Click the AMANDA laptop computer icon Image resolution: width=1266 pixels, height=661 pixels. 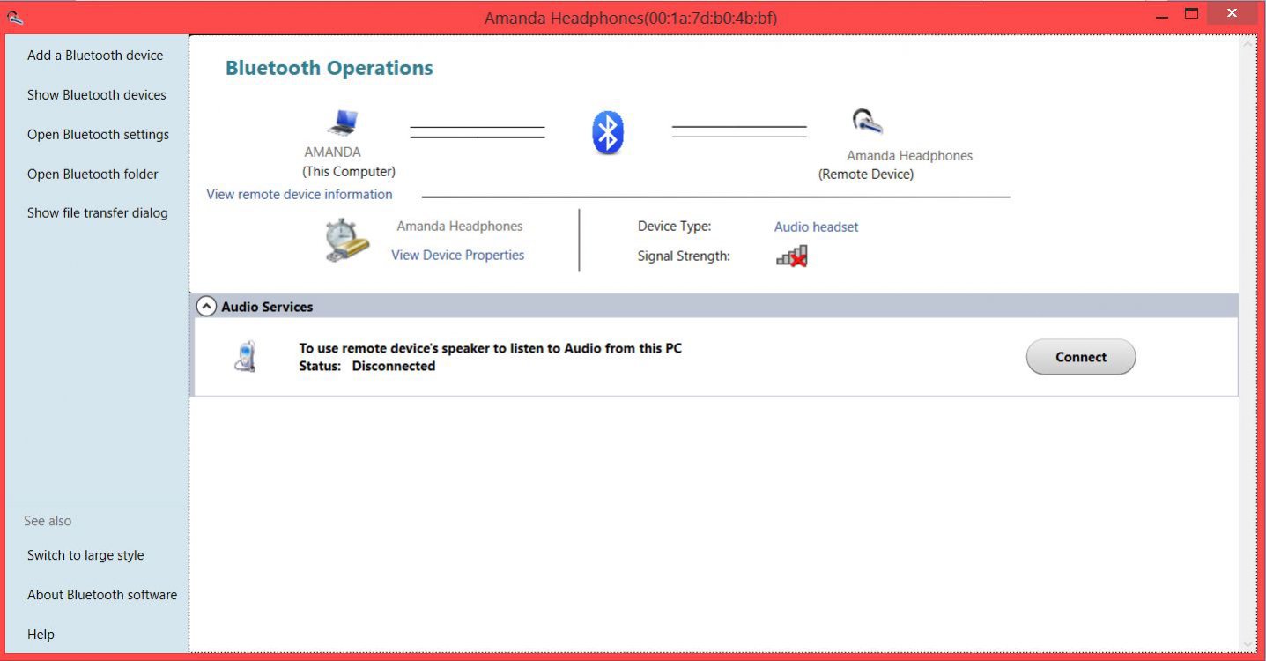[343, 123]
